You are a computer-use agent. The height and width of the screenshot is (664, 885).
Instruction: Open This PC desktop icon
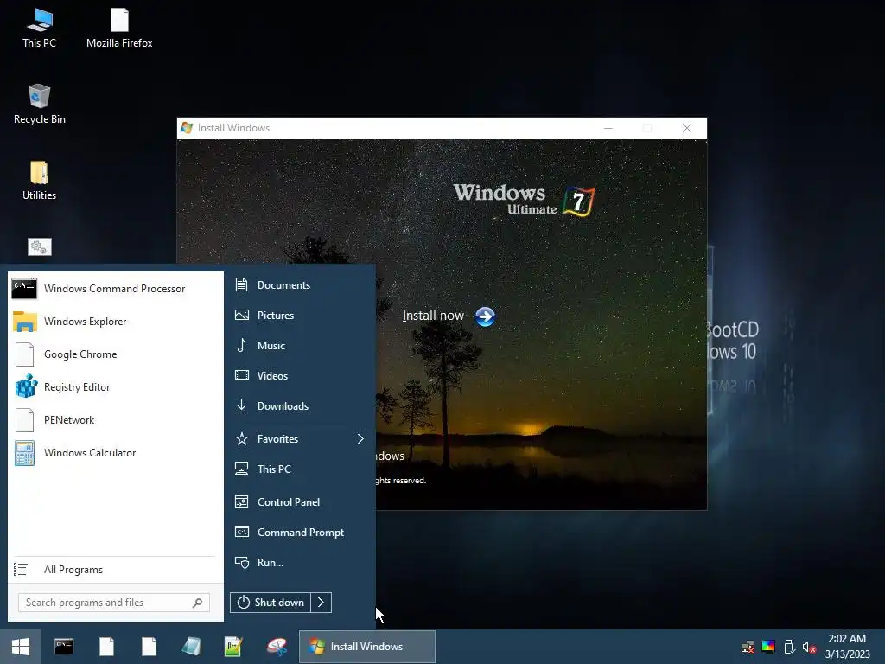(x=39, y=29)
